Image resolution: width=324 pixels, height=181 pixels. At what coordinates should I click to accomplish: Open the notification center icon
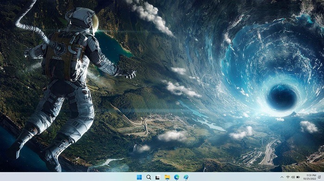(x=320, y=177)
